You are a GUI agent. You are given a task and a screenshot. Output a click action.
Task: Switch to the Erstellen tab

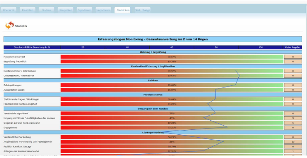click(x=27, y=10)
